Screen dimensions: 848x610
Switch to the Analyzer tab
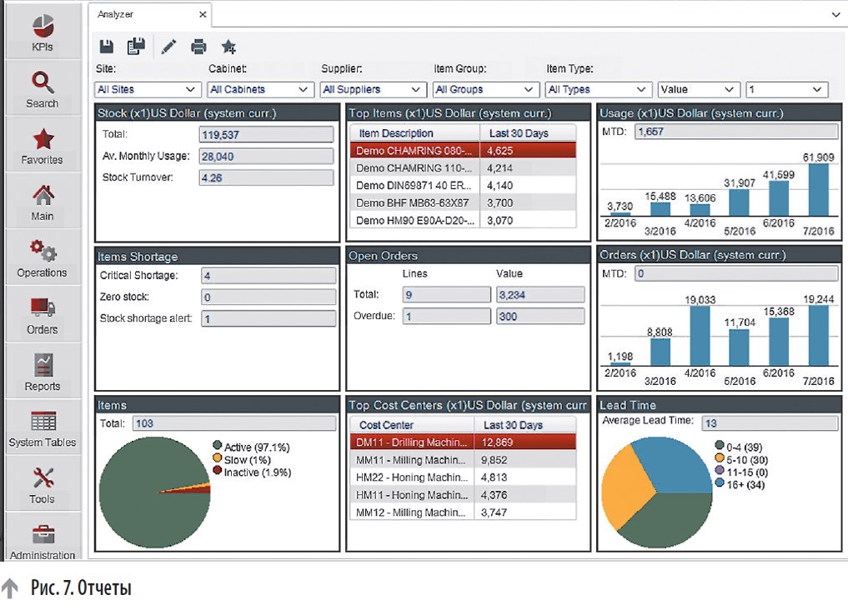[x=116, y=14]
